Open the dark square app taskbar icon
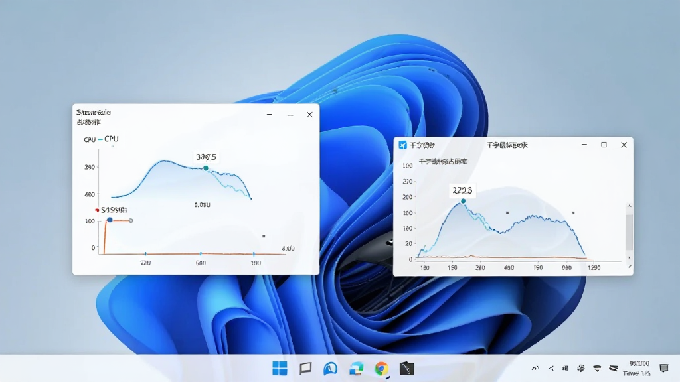Image resolution: width=680 pixels, height=382 pixels. (407, 369)
